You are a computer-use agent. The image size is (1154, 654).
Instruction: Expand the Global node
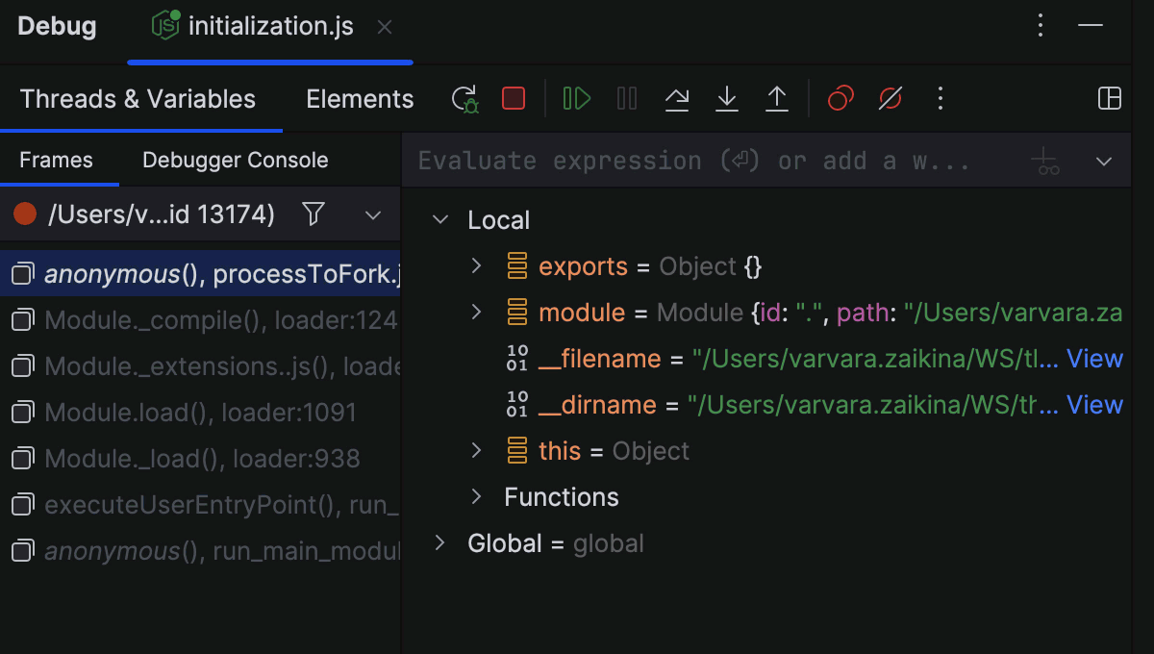439,542
